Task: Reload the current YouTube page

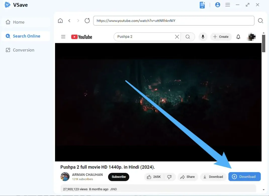Action: (x=87, y=21)
